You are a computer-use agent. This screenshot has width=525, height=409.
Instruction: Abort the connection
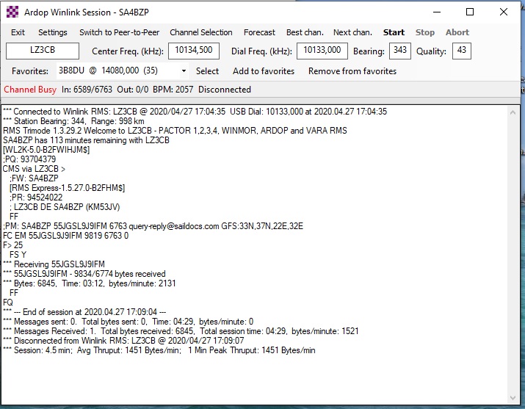click(457, 32)
